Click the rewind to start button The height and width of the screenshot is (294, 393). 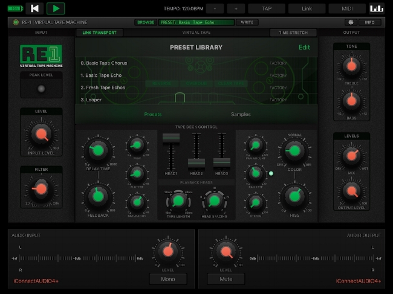(x=34, y=8)
